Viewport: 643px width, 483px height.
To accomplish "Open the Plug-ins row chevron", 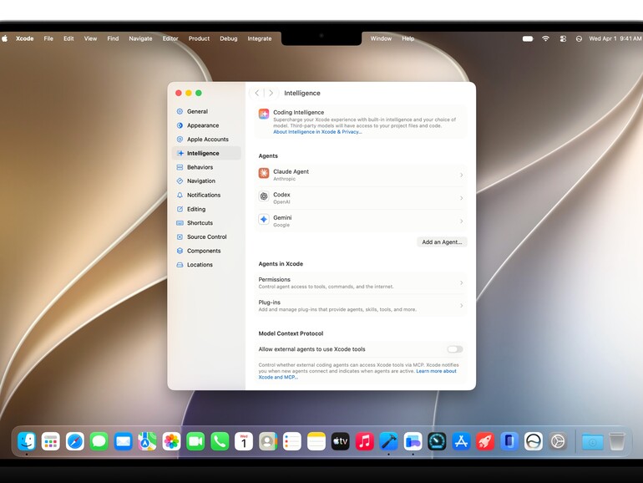I will tap(461, 306).
